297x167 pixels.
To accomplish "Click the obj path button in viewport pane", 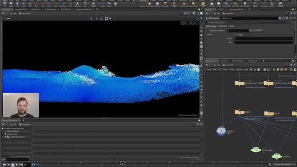I will coord(13,13).
